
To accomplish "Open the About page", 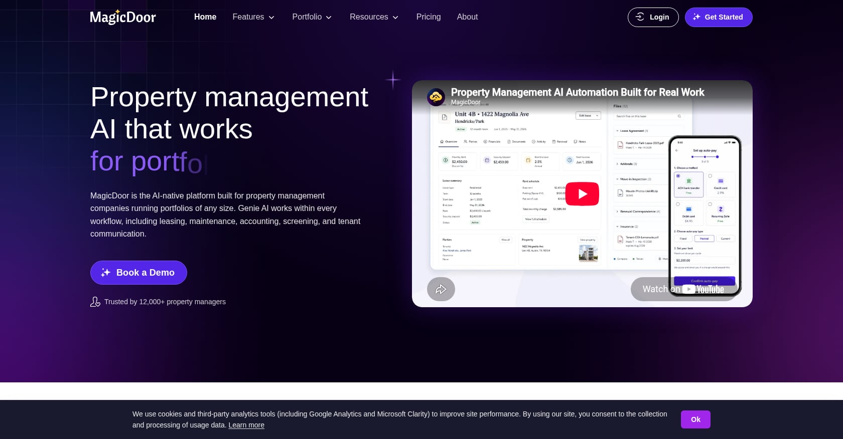I will click(467, 17).
